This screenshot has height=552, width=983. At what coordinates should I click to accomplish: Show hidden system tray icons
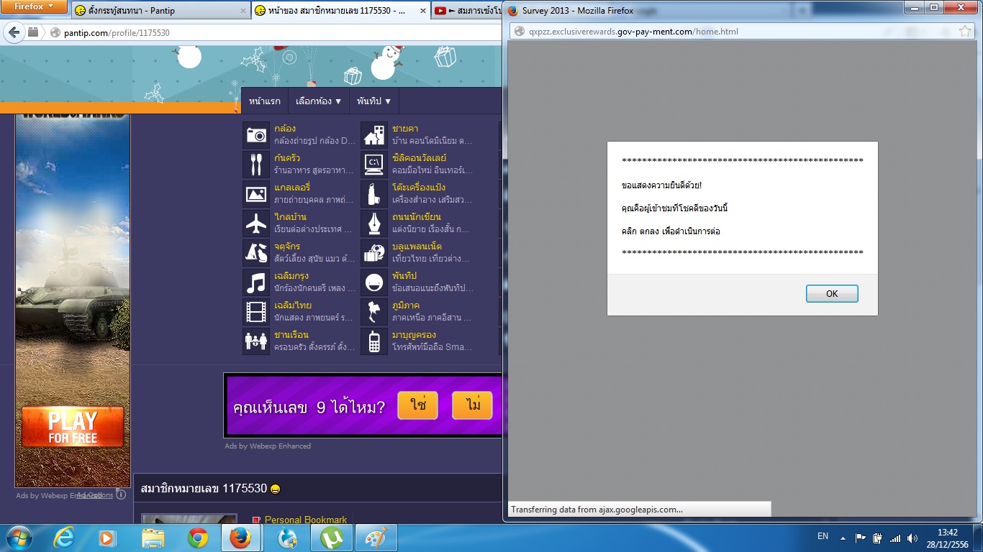tap(841, 538)
